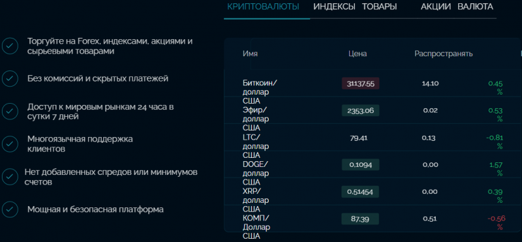Open the ИНДЕКСЫ tab
This screenshot has height=242, width=522.
pyautogui.click(x=334, y=7)
